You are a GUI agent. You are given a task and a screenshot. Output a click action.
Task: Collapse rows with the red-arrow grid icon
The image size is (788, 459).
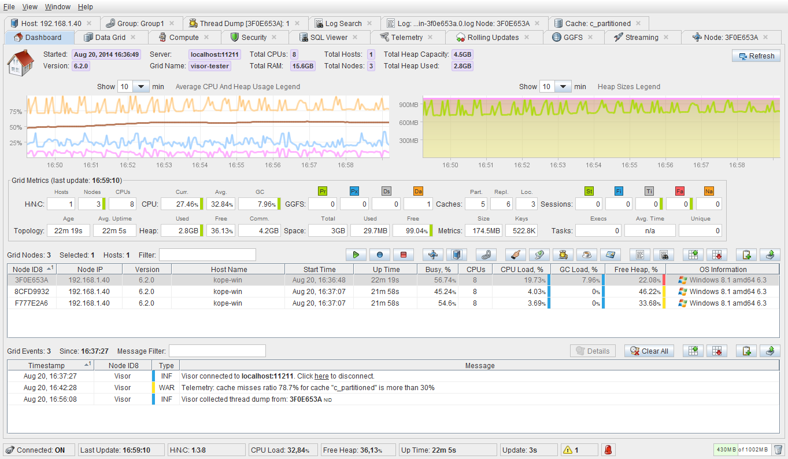717,255
